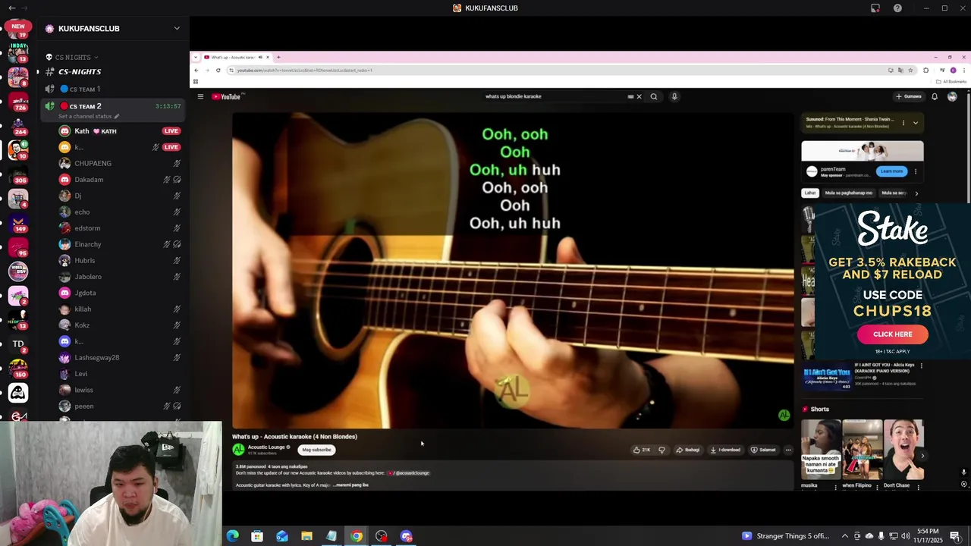
Task: Bookmark this page with the star icon
Action: coord(910,70)
